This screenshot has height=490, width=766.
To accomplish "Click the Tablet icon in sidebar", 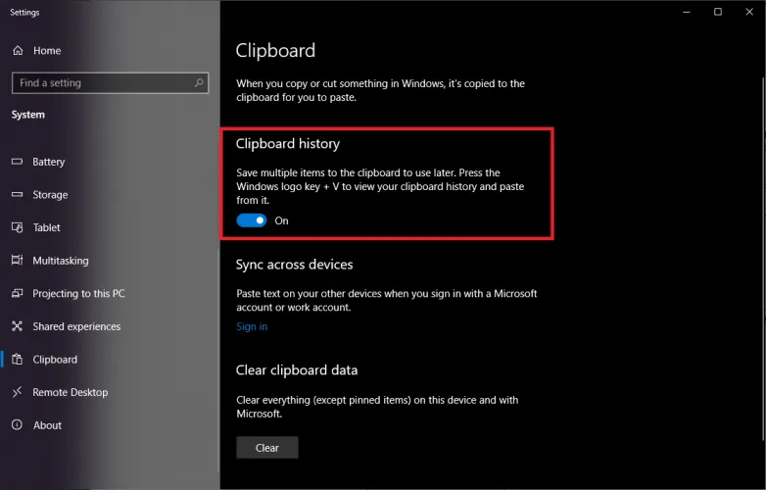I will point(17,227).
